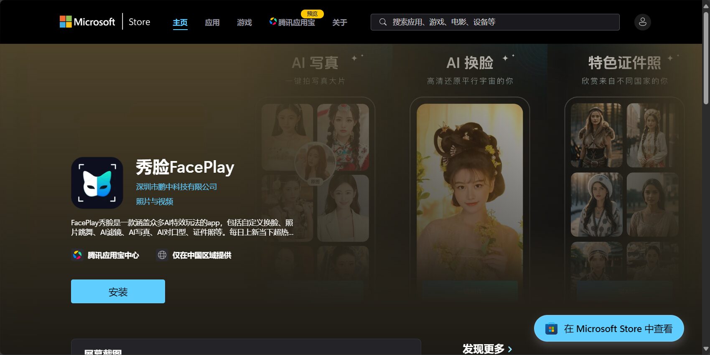Click the search magnifier icon
Screen dimensions: 710x355
click(x=383, y=22)
